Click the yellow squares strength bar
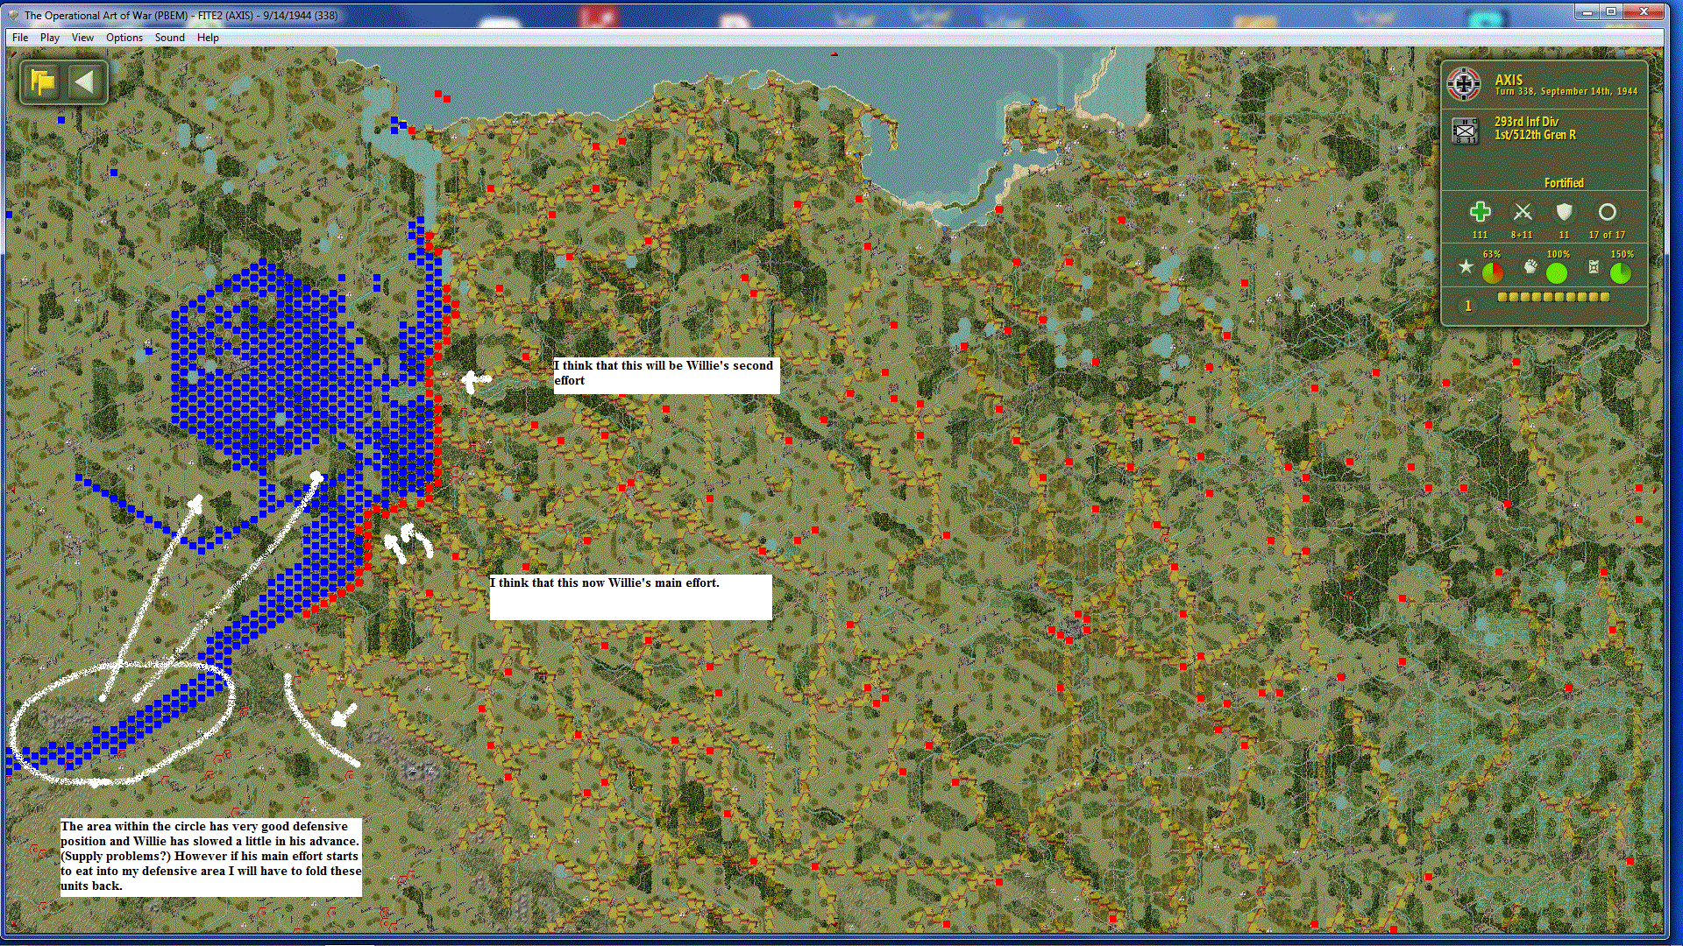 (1553, 297)
